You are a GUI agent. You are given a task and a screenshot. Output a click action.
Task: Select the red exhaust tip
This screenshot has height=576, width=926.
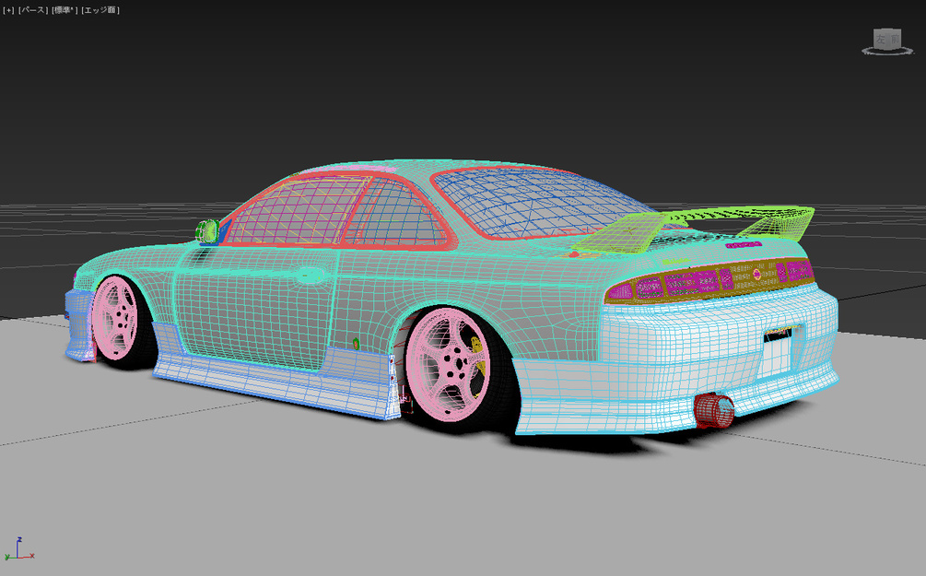713,410
